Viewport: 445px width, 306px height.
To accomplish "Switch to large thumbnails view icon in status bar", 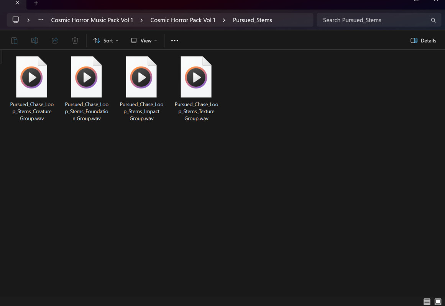I will click(x=438, y=302).
